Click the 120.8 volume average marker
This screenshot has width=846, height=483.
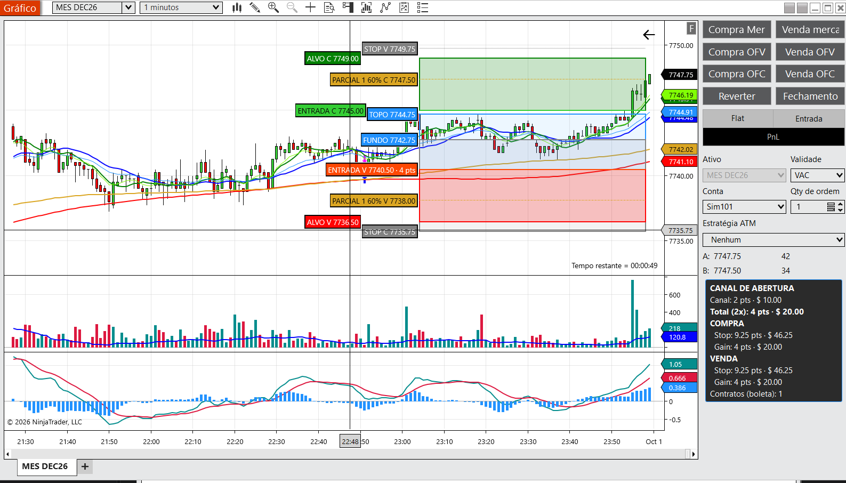(x=679, y=337)
